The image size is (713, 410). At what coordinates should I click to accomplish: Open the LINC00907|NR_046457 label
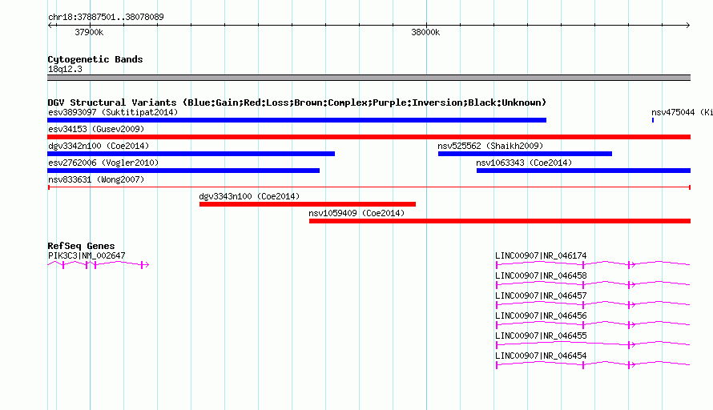click(541, 295)
